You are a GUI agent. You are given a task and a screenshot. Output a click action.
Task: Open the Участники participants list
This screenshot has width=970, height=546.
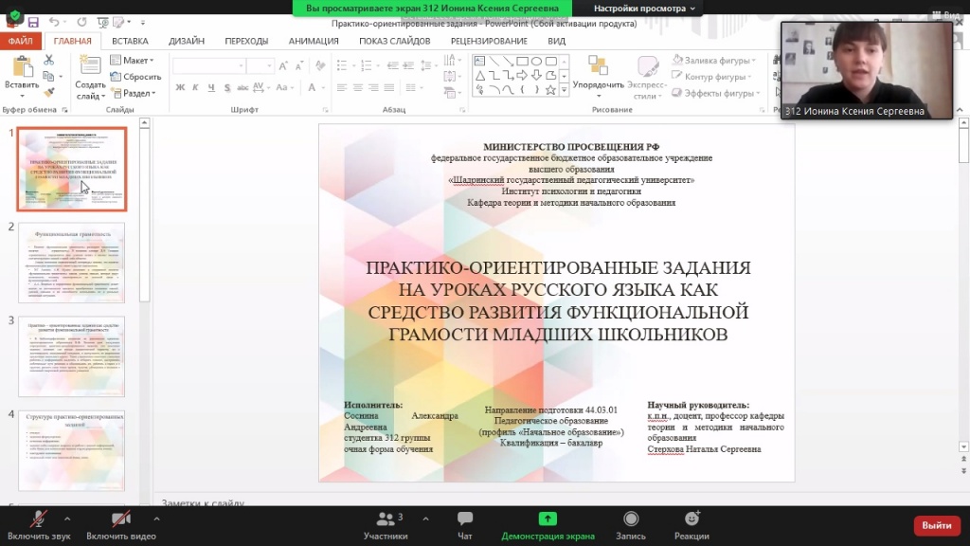386,524
